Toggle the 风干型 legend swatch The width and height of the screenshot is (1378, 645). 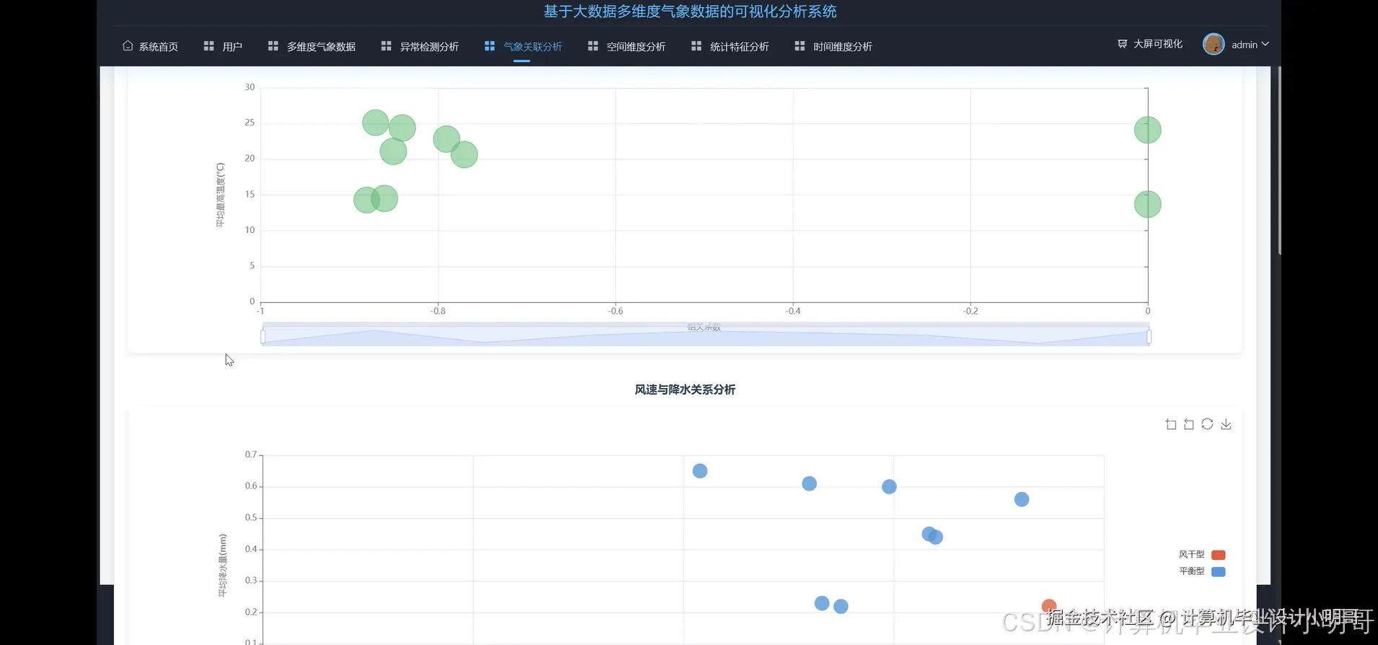pyautogui.click(x=1219, y=555)
